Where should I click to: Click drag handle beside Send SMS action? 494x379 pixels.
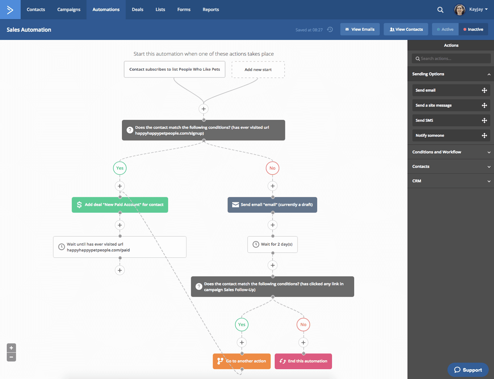484,120
